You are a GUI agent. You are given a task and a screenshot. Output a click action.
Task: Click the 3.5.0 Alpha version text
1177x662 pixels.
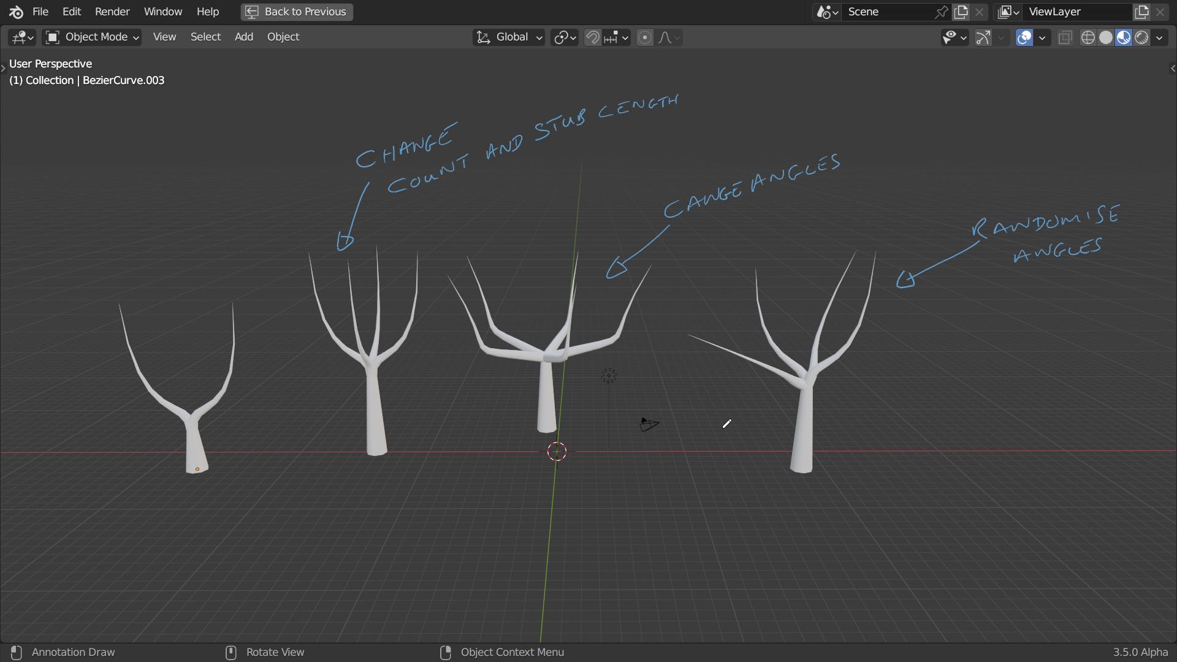[1140, 652]
